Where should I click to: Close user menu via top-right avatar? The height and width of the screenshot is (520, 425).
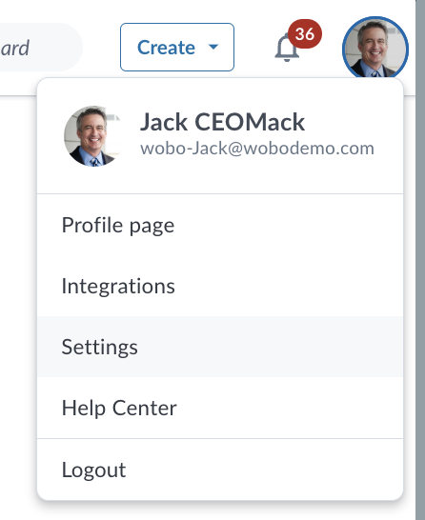pos(375,50)
